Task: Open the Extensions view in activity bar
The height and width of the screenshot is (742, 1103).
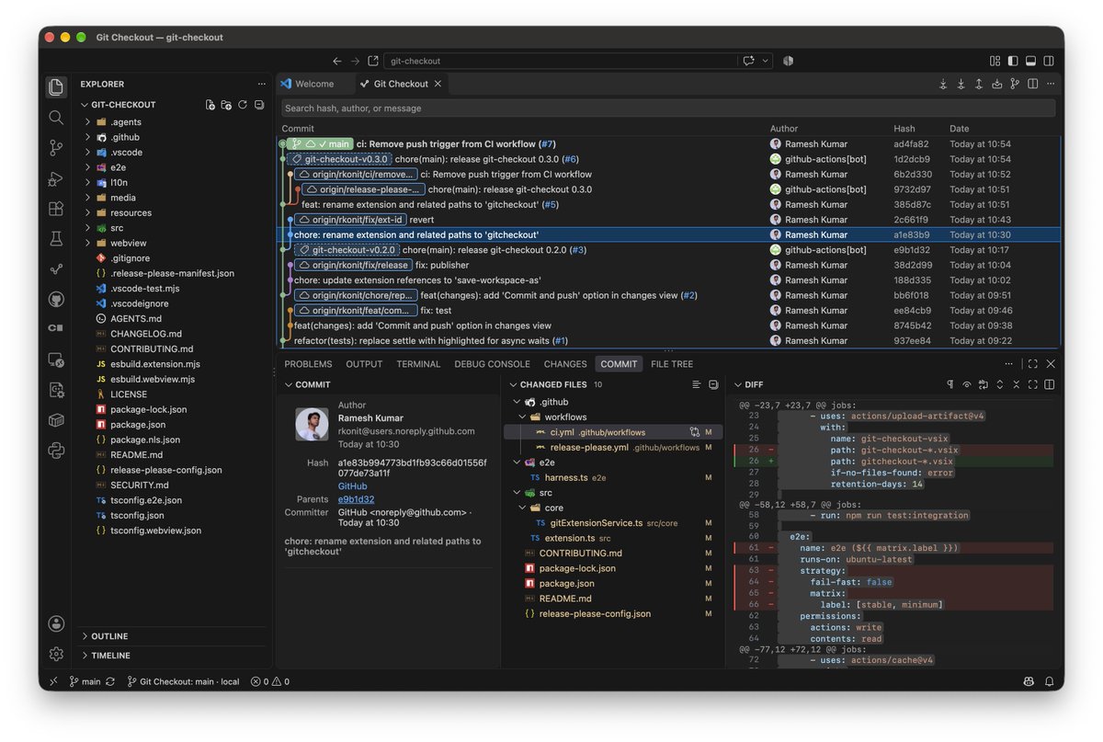Action: pyautogui.click(x=56, y=209)
